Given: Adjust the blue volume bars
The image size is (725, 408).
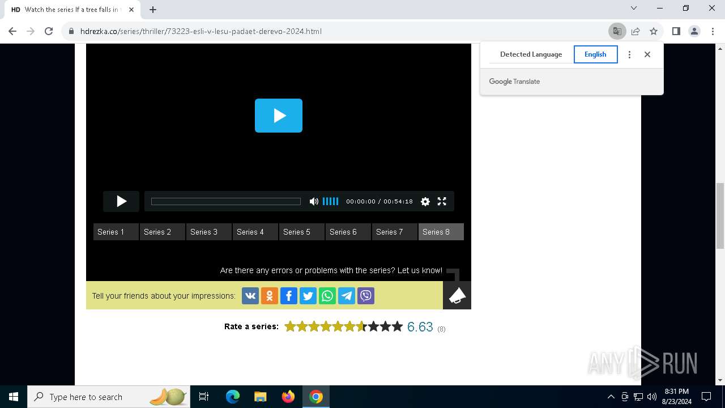Looking at the screenshot, I should coord(330,201).
